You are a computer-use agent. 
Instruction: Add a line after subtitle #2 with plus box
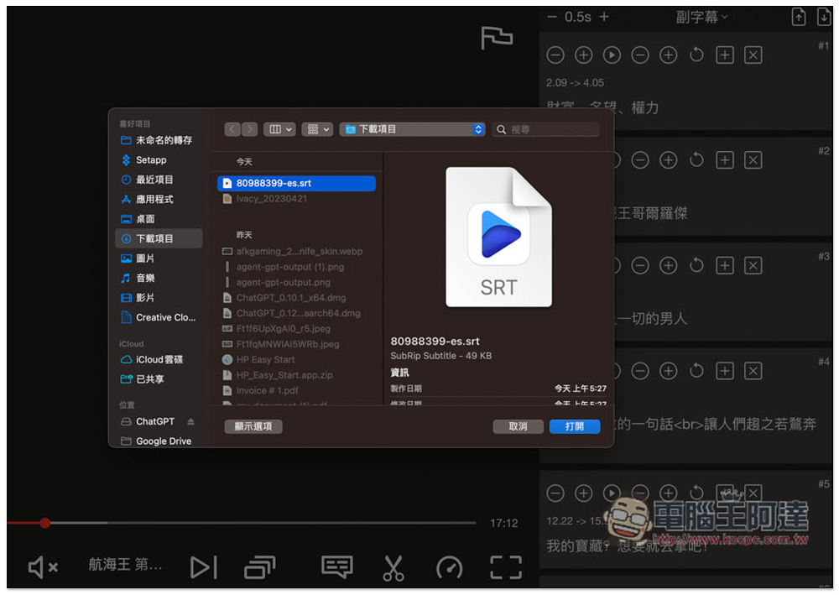click(x=725, y=160)
